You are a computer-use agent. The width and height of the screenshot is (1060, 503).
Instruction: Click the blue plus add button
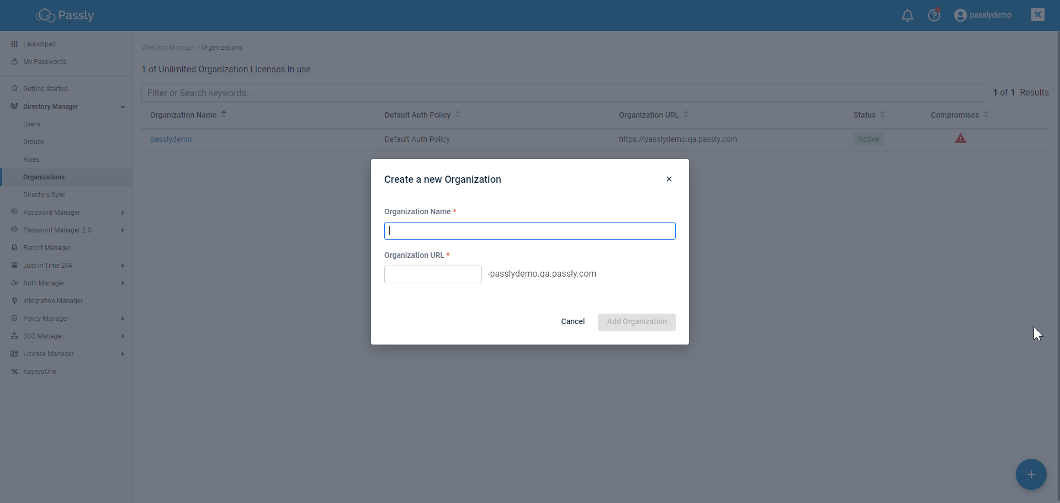click(x=1031, y=474)
